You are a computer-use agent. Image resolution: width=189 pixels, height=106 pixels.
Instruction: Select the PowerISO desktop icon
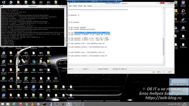pos(26,71)
